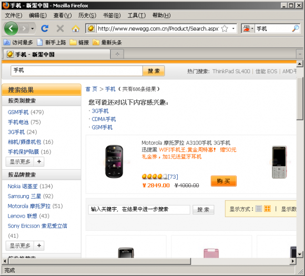Click the Forward navigation arrow

point(24,28)
